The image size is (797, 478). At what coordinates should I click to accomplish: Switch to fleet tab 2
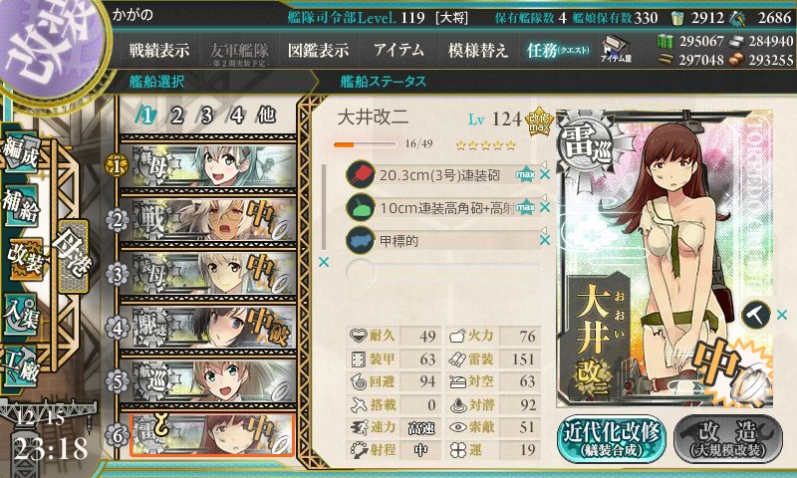[x=177, y=116]
